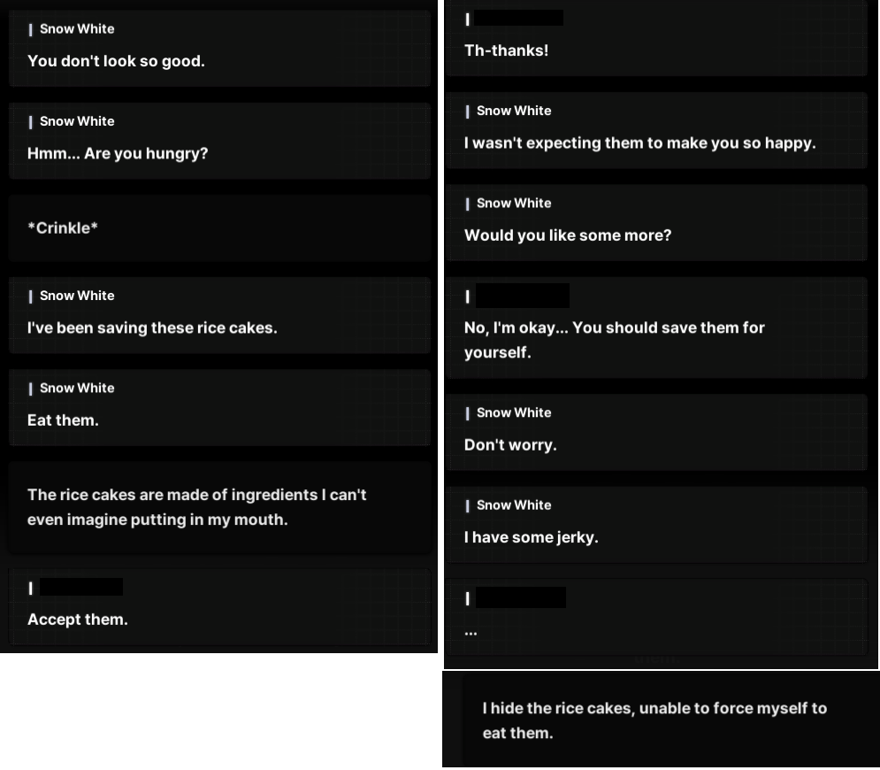Select the "Hmm... Are you hungry?" message
Viewport: 880px width, 770px height.
coord(118,153)
